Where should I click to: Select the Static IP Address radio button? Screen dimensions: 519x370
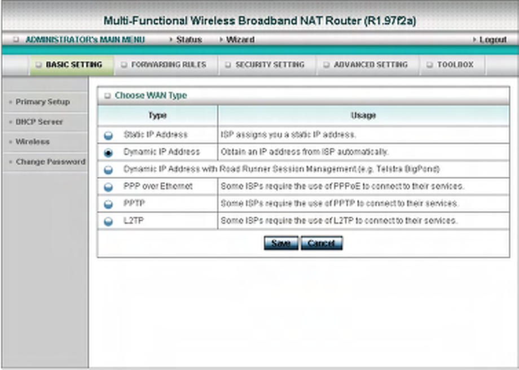point(108,136)
